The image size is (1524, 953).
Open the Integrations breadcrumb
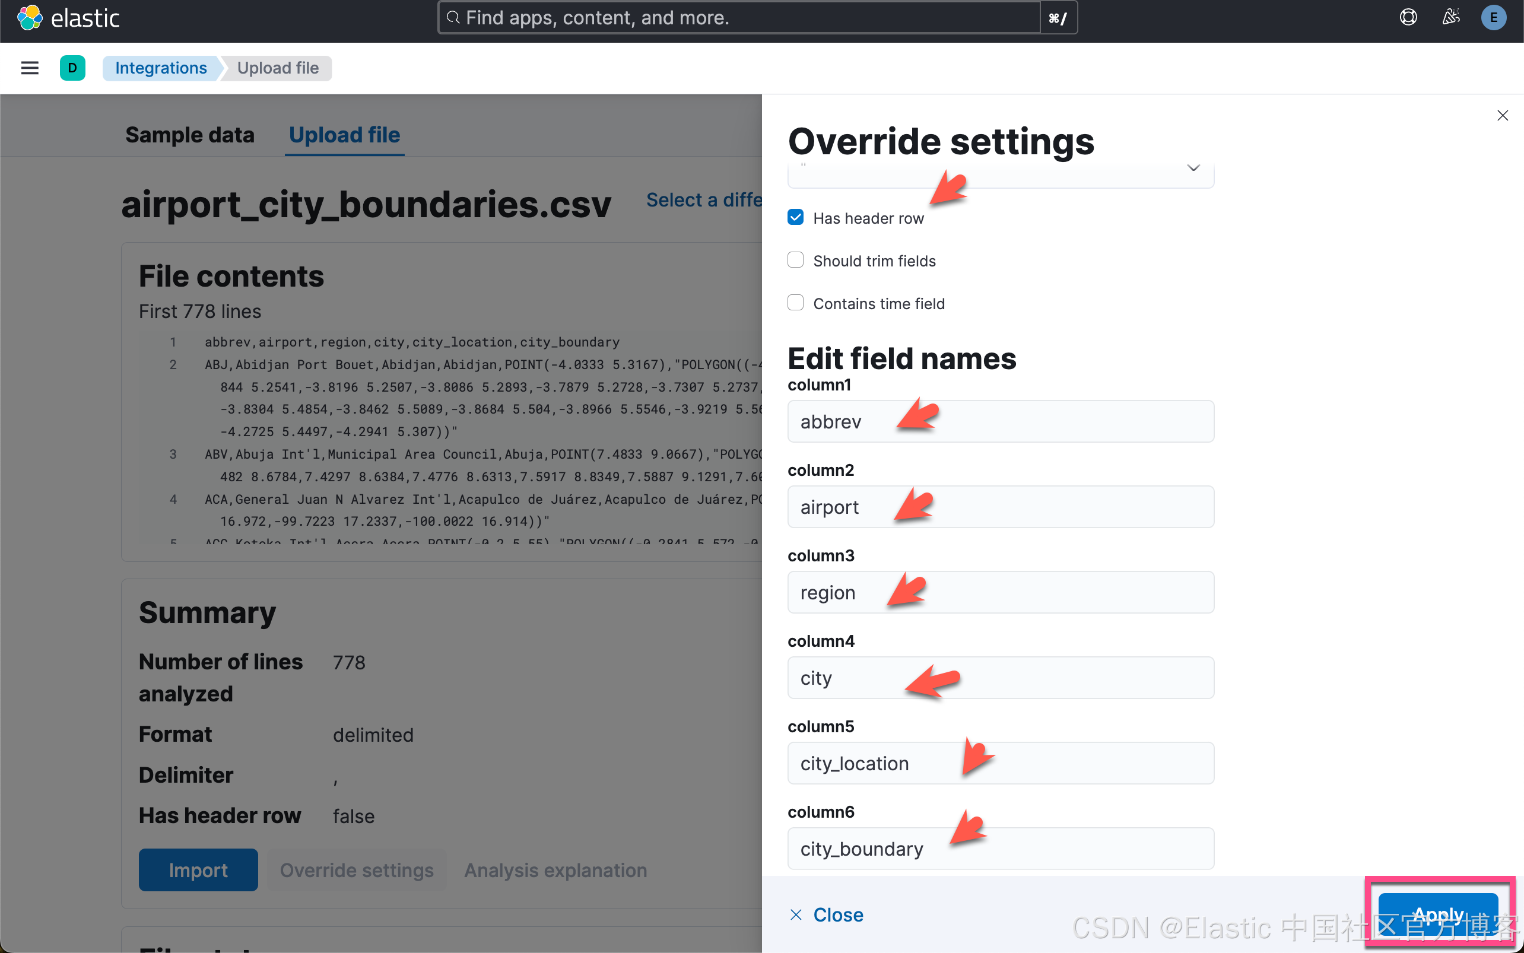[x=161, y=68]
